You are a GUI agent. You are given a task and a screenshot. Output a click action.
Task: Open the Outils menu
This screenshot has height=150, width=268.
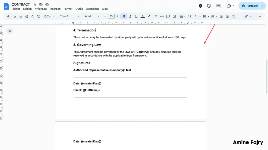(79, 9)
